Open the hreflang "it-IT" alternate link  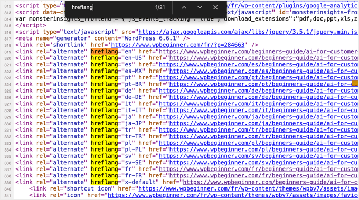(264, 111)
